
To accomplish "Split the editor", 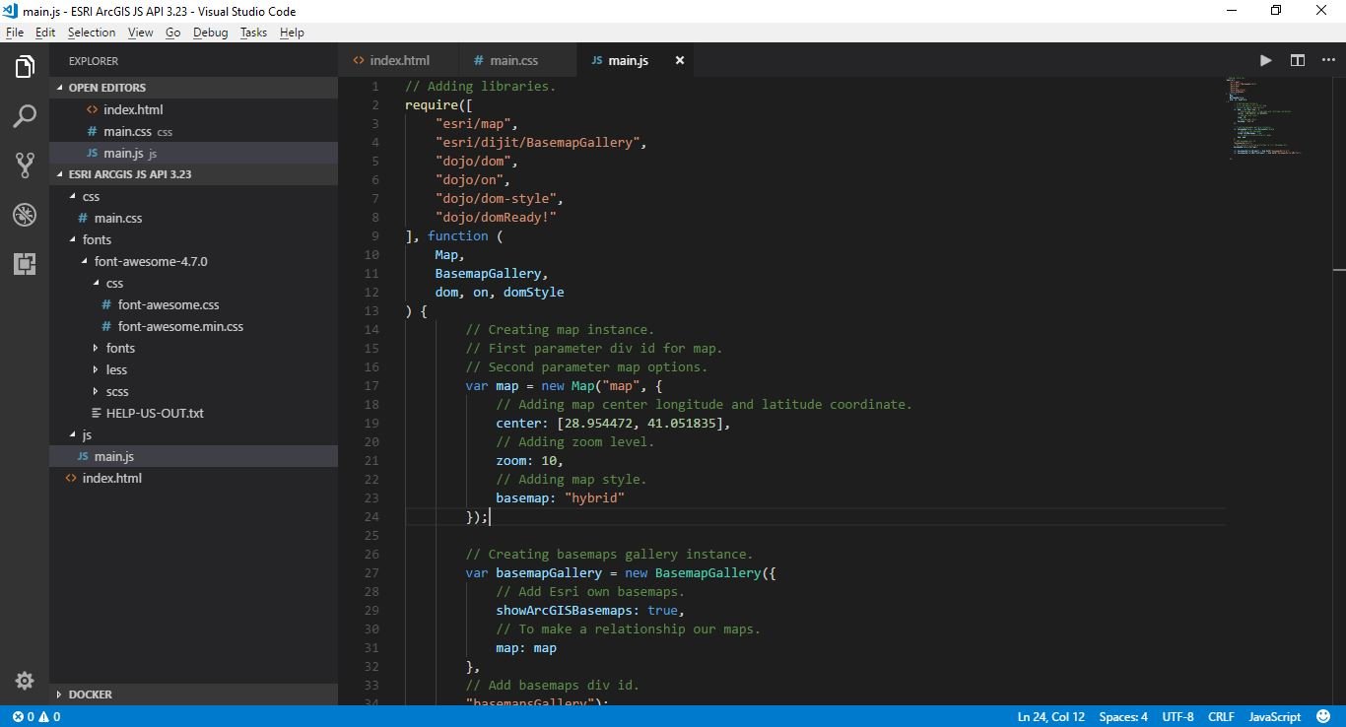I will [1298, 60].
